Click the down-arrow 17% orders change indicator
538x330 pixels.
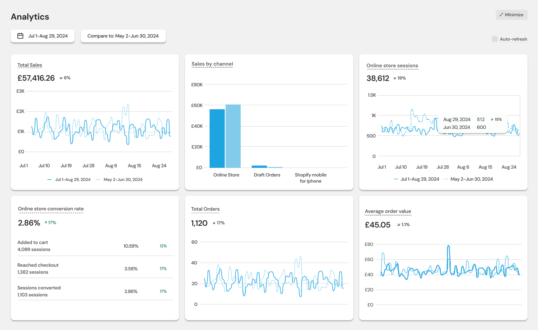(219, 223)
